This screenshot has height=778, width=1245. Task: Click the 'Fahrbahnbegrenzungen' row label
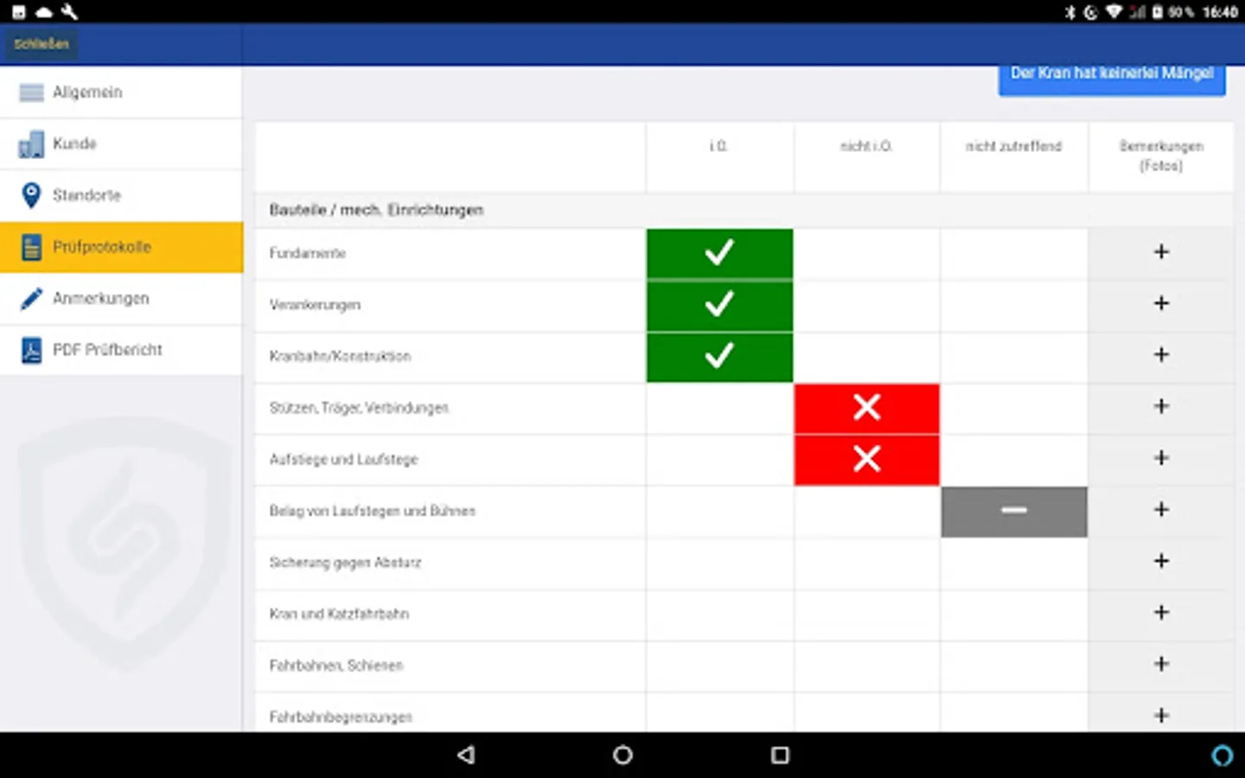click(x=341, y=717)
